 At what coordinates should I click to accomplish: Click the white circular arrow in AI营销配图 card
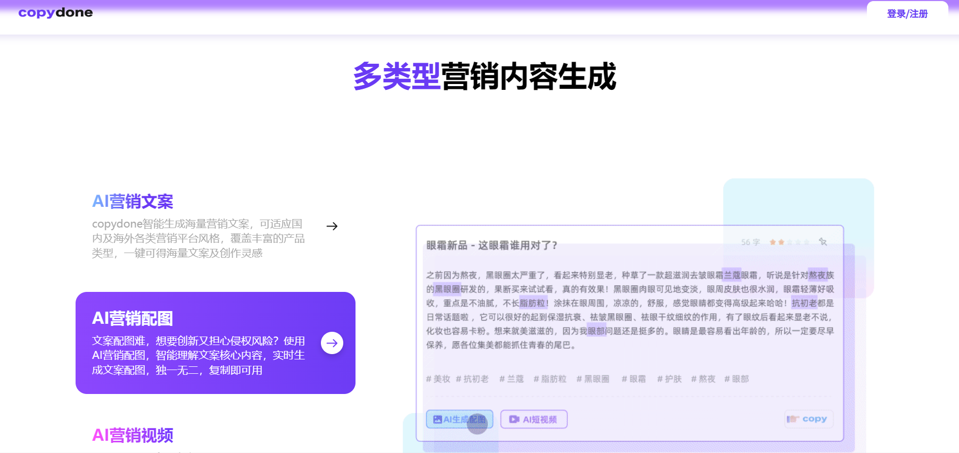pyautogui.click(x=332, y=343)
